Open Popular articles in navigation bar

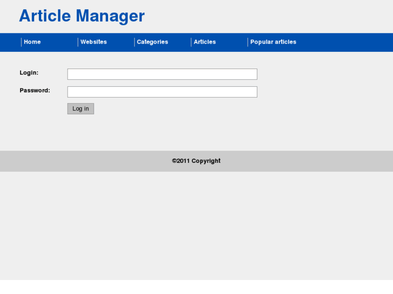[x=273, y=42]
